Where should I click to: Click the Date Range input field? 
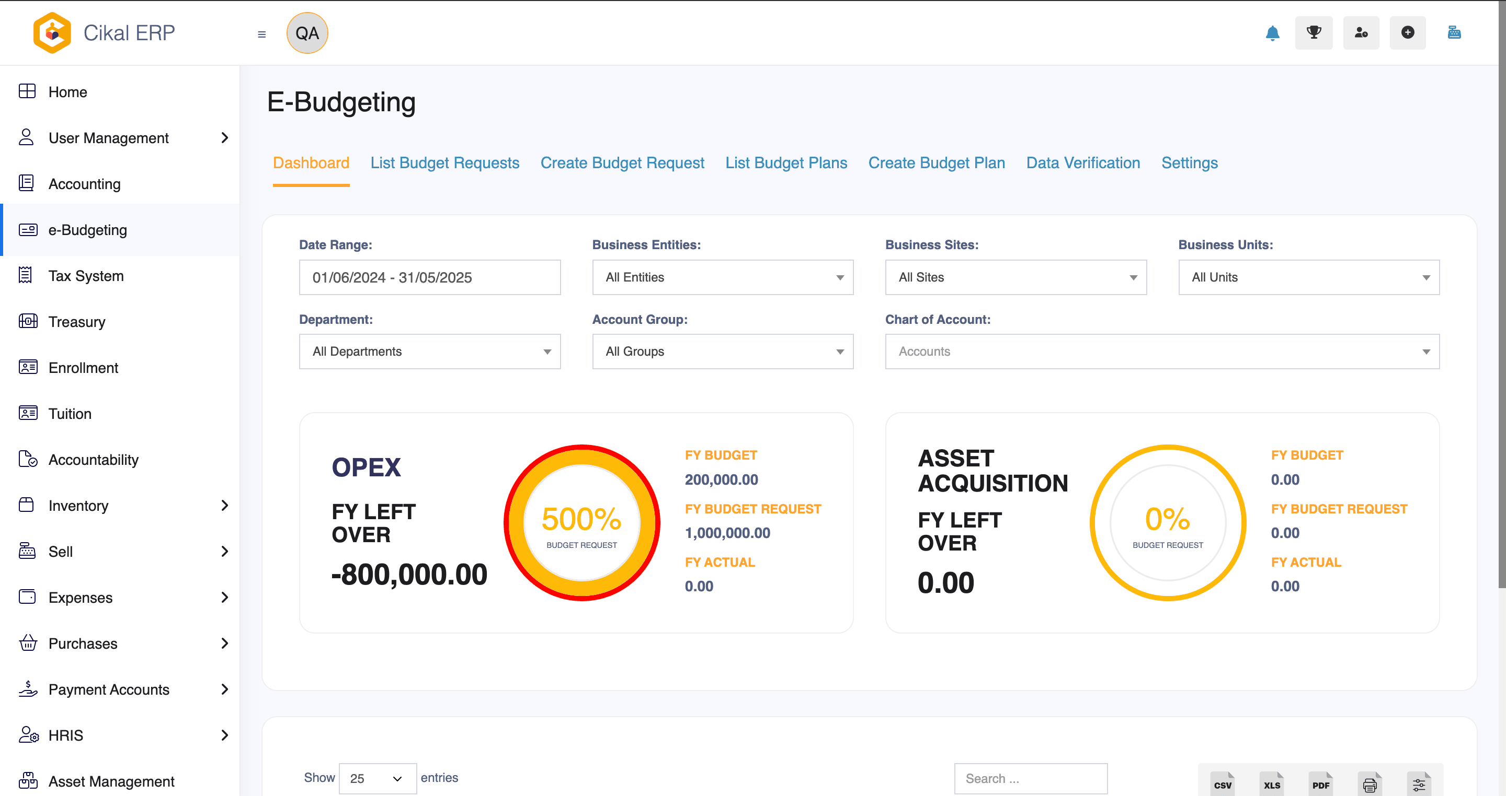(430, 277)
